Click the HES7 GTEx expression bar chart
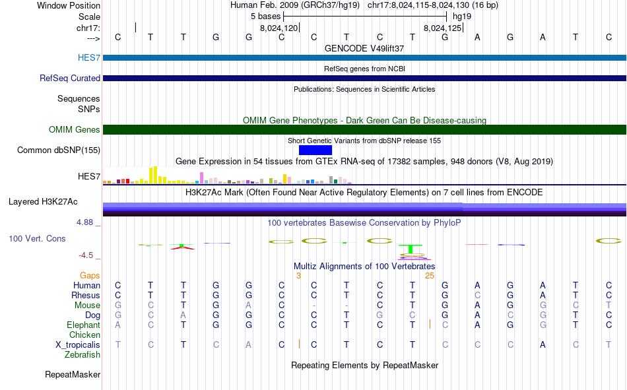This screenshot has height=390, width=627. pyautogui.click(x=227, y=175)
